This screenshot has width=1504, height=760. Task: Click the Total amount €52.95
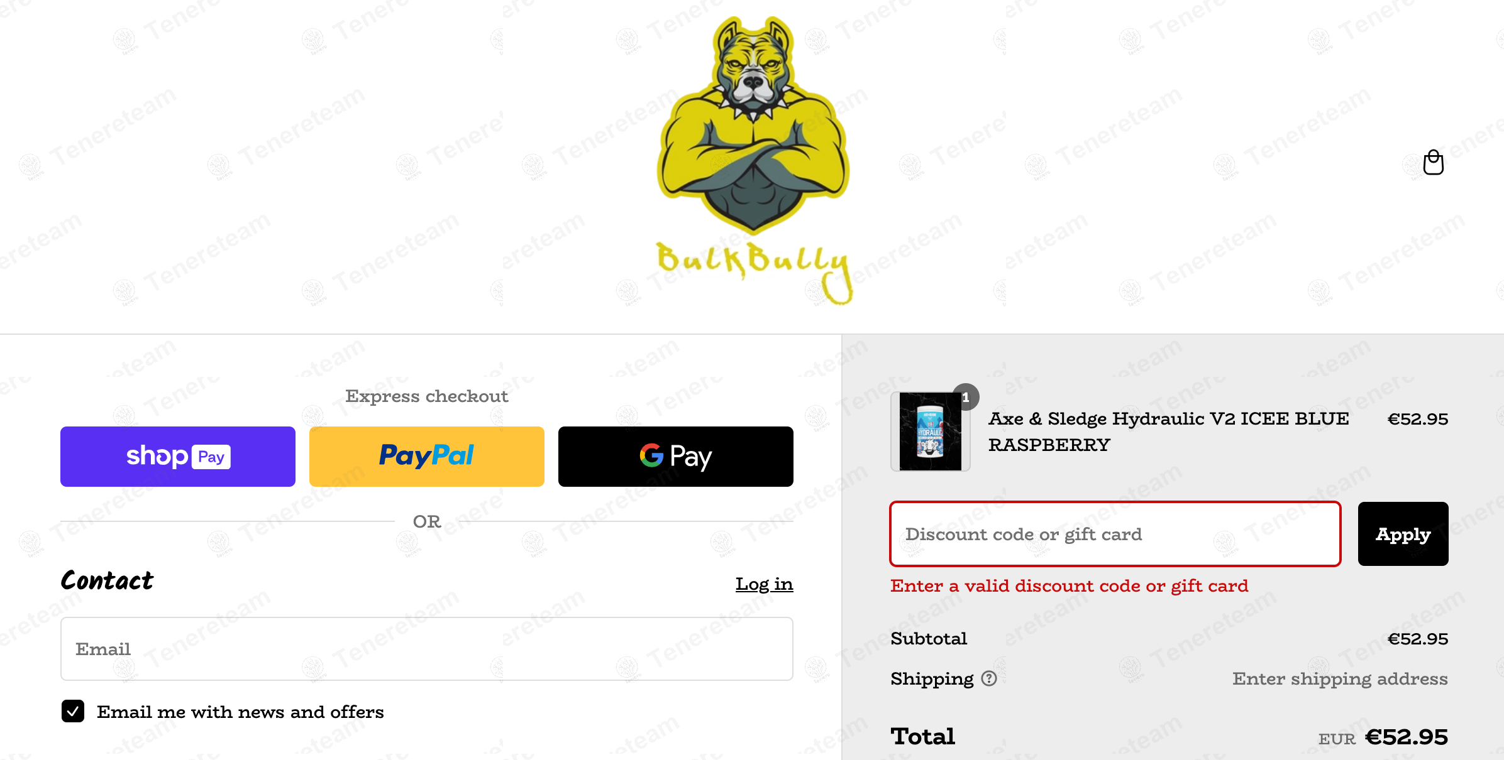1407,737
